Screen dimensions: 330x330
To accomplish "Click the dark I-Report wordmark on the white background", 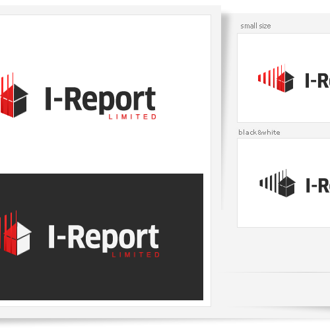I will click(100, 100).
